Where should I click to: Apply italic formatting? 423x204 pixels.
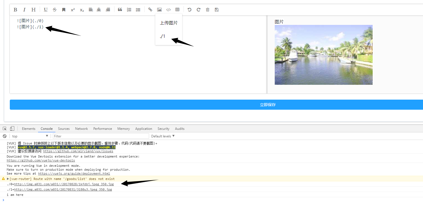(x=24, y=10)
